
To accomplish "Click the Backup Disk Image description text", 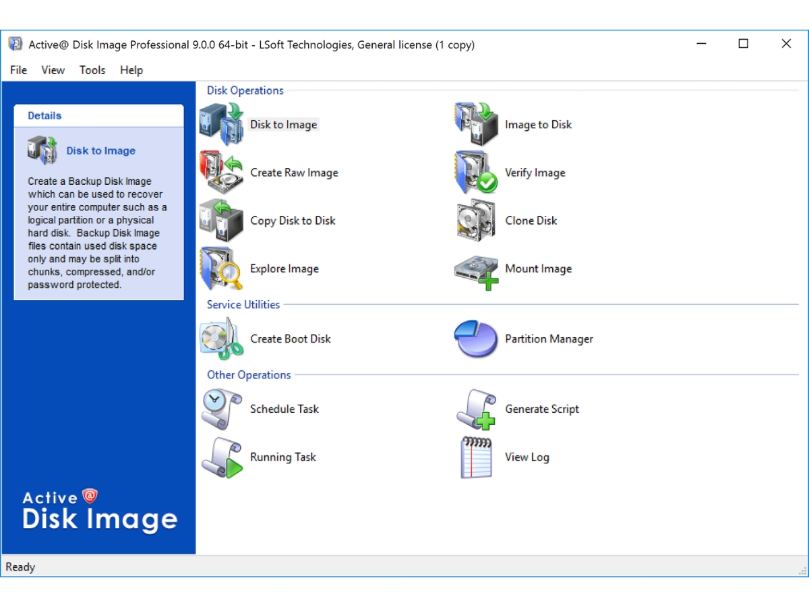I will [98, 233].
